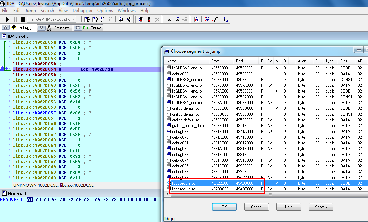Open the breakpoint list icon
This screenshot has width=368, height=222.
[141, 19]
